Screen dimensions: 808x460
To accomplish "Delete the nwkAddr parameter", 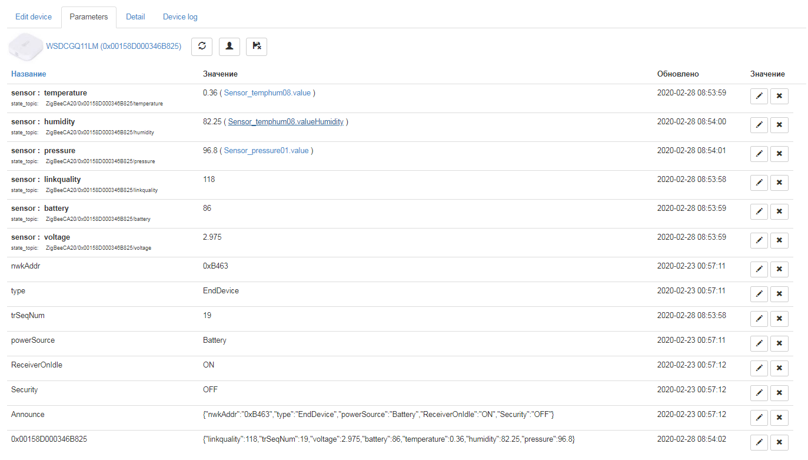I will (779, 269).
